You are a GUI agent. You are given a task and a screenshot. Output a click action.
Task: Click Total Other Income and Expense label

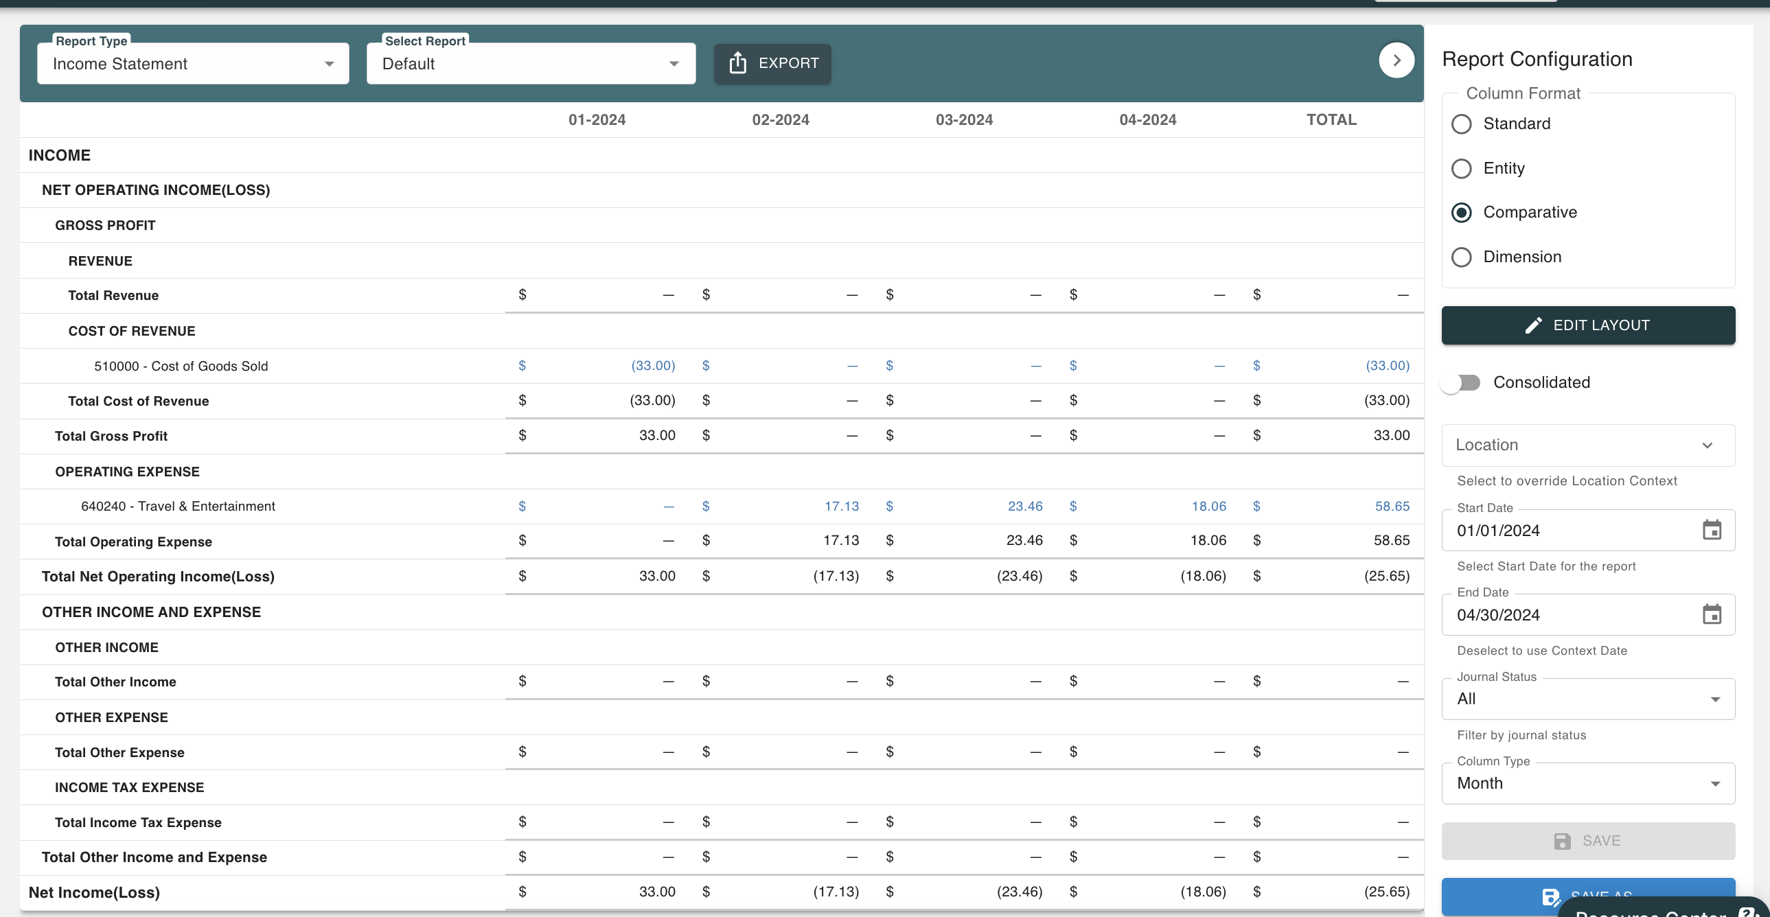point(154,858)
